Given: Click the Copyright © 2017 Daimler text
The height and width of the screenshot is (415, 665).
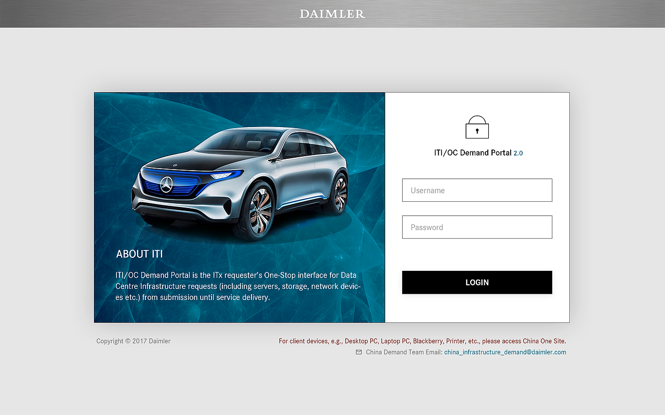Looking at the screenshot, I should 134,341.
